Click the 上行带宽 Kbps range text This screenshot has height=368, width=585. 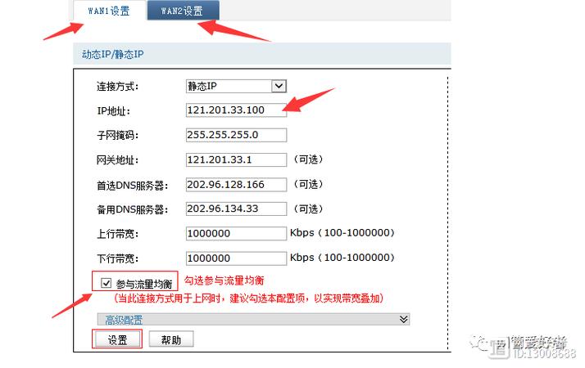click(x=342, y=233)
